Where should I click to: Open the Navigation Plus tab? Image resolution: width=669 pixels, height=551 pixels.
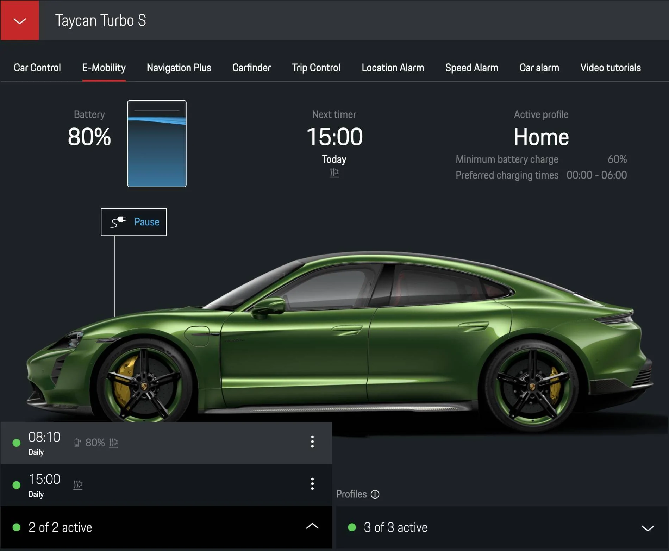point(179,68)
